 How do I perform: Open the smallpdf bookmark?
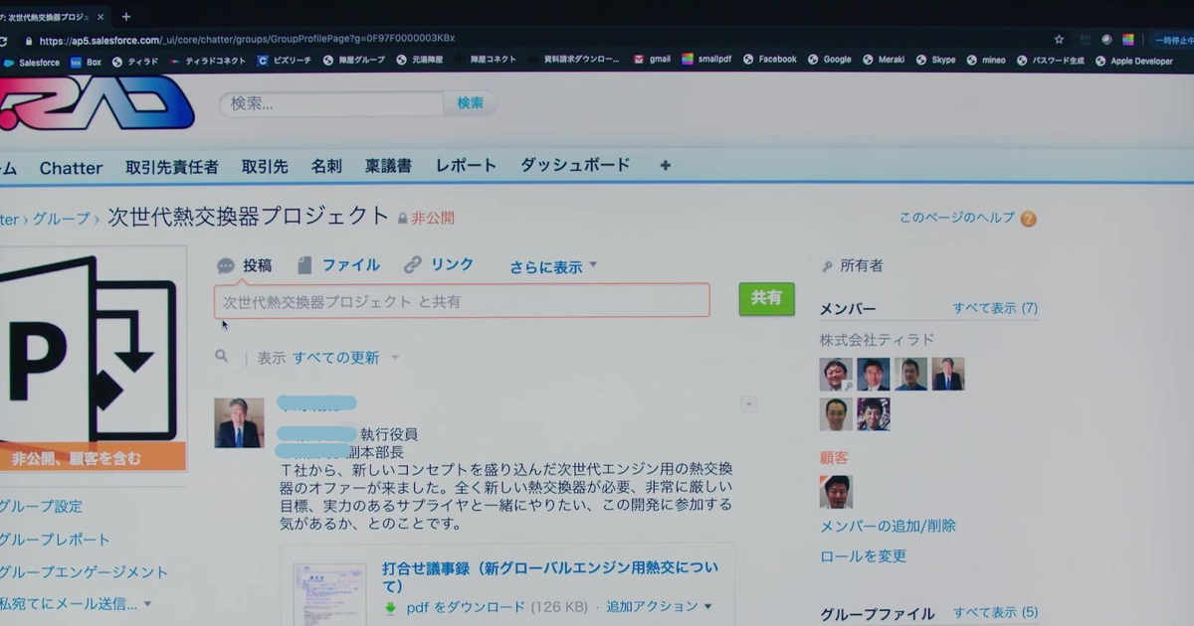pyautogui.click(x=706, y=60)
